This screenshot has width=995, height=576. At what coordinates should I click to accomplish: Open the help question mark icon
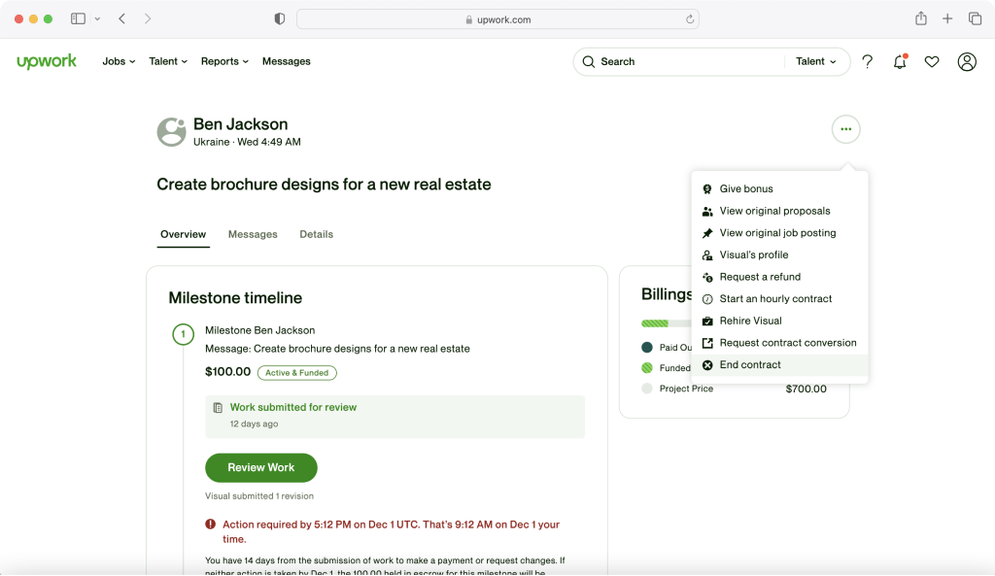[868, 61]
